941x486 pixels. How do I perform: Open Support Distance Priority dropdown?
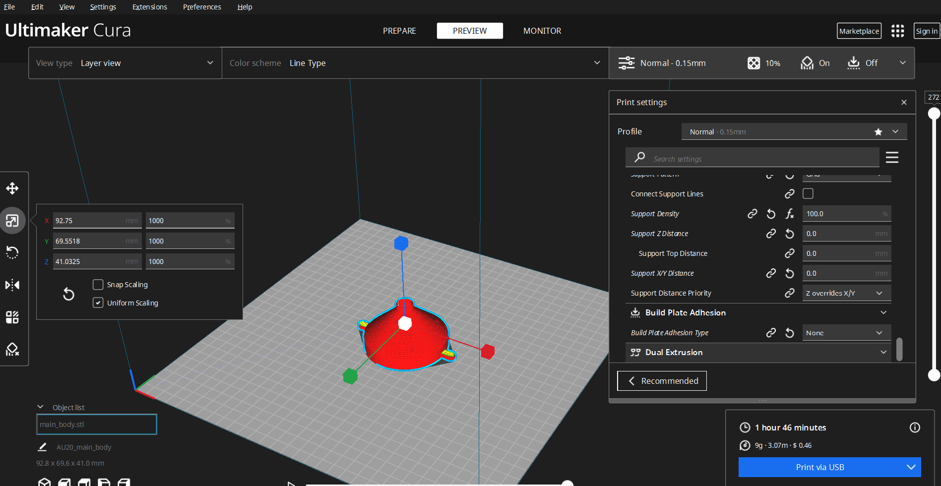coord(846,293)
